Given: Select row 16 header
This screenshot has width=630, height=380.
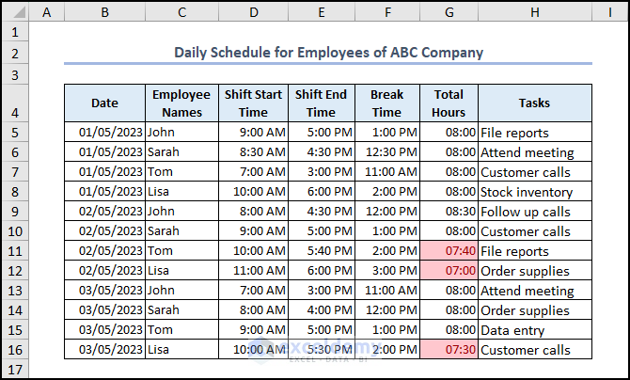Looking at the screenshot, I should point(14,350).
